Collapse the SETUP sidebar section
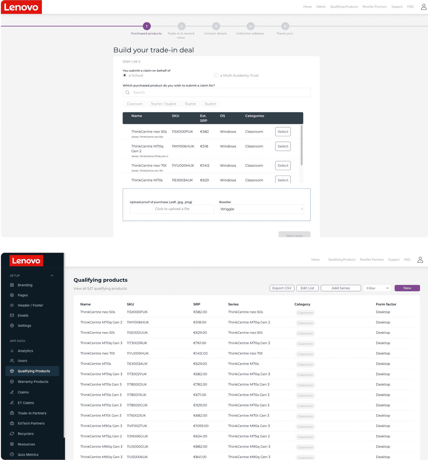 click(52, 275)
